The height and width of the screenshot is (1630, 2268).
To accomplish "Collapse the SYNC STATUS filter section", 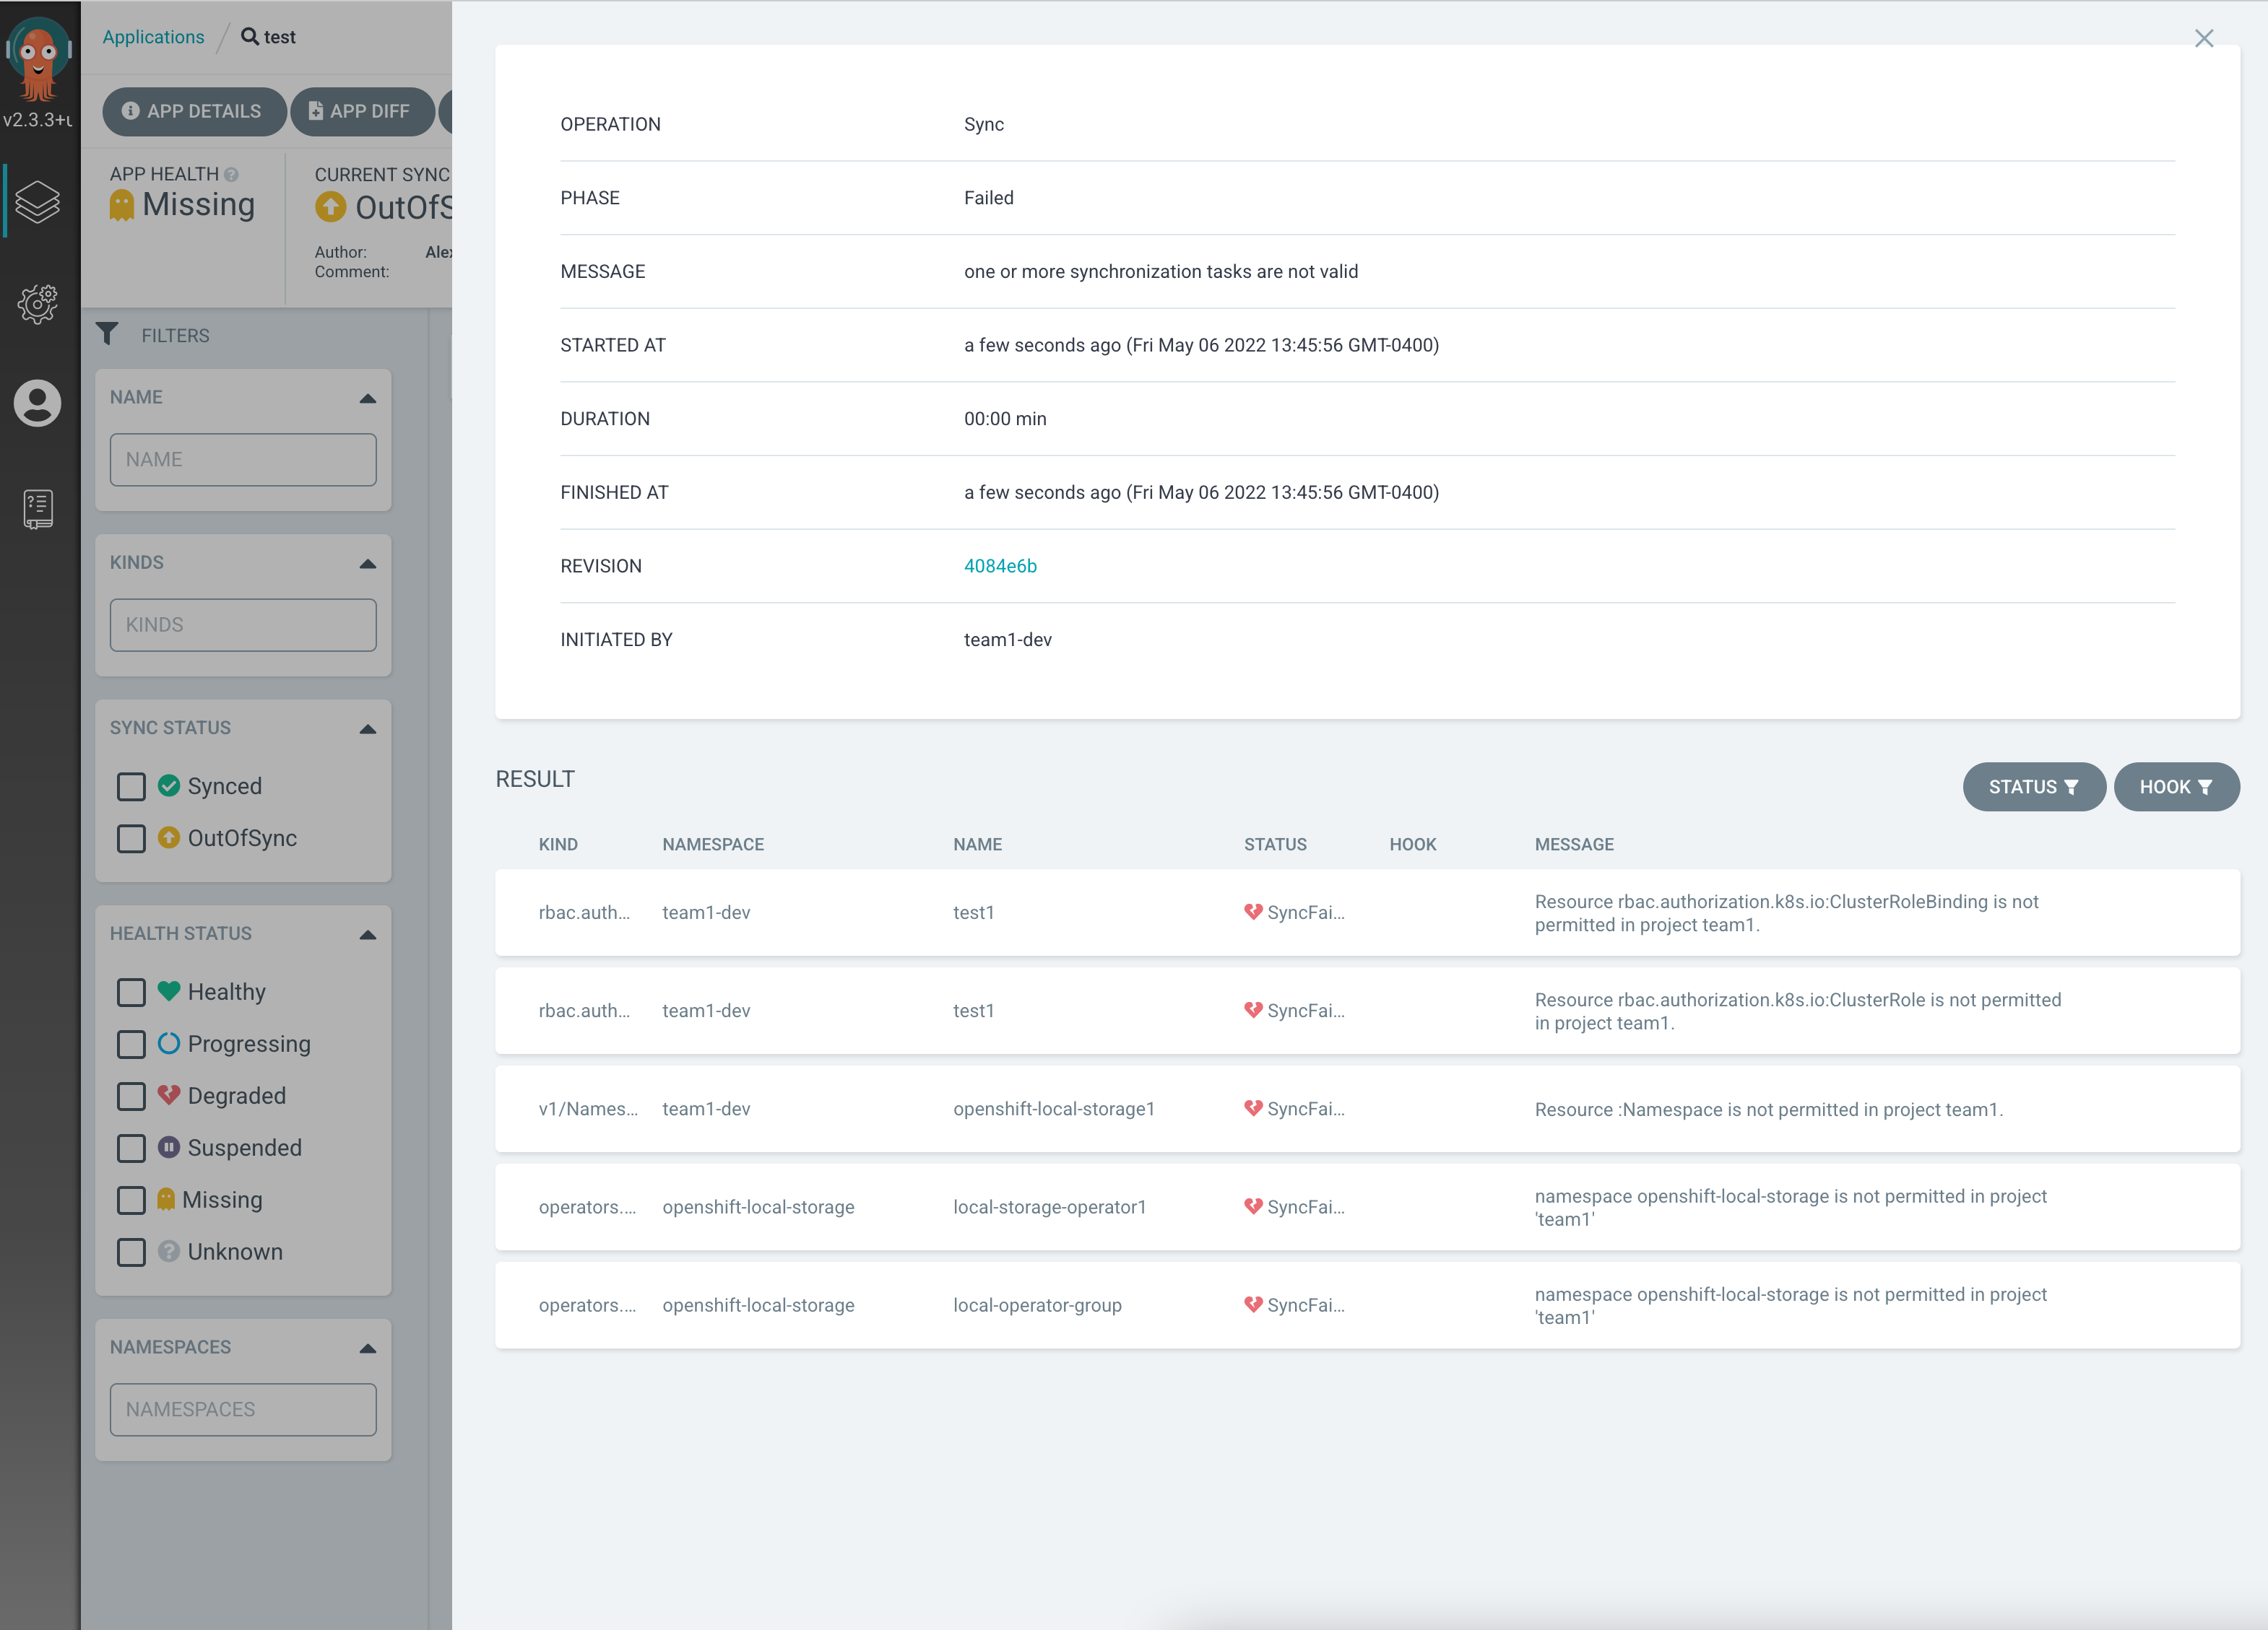I will tap(367, 728).
